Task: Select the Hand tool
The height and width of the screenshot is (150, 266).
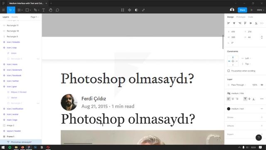Action: pyautogui.click(x=50, y=10)
